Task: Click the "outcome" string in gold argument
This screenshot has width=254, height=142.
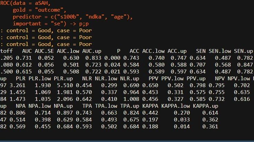Action: point(53,10)
